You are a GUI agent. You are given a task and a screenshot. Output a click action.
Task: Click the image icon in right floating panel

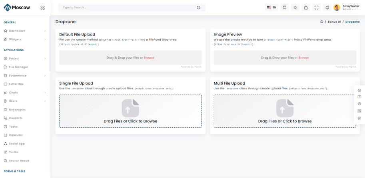(359, 111)
